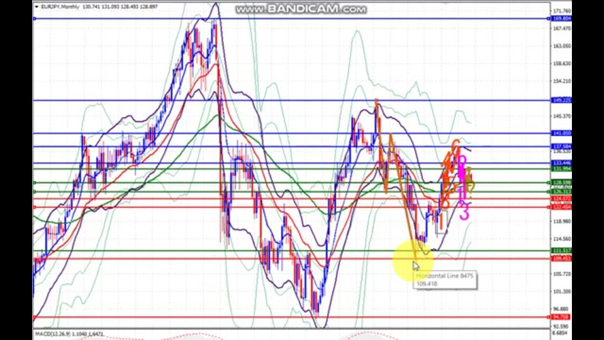This screenshot has height=340, width=604.
Task: Click the 105.720 price scale value
Action: click(562, 274)
